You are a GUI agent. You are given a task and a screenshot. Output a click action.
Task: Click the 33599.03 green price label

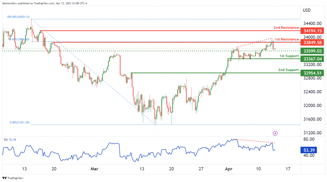pyautogui.click(x=312, y=51)
